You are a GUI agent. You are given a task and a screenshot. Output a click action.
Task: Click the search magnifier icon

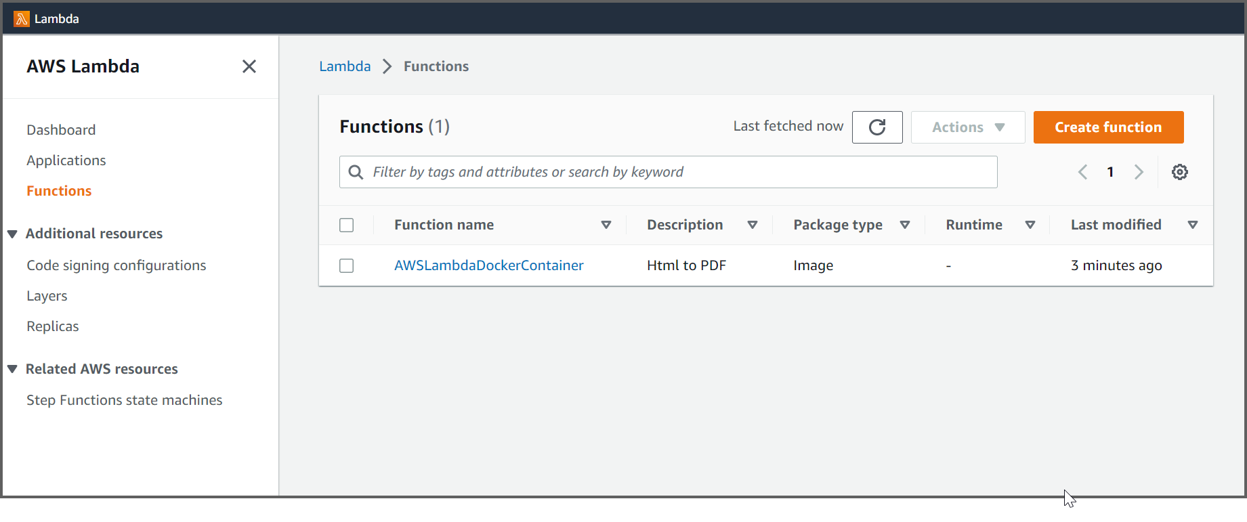point(356,172)
